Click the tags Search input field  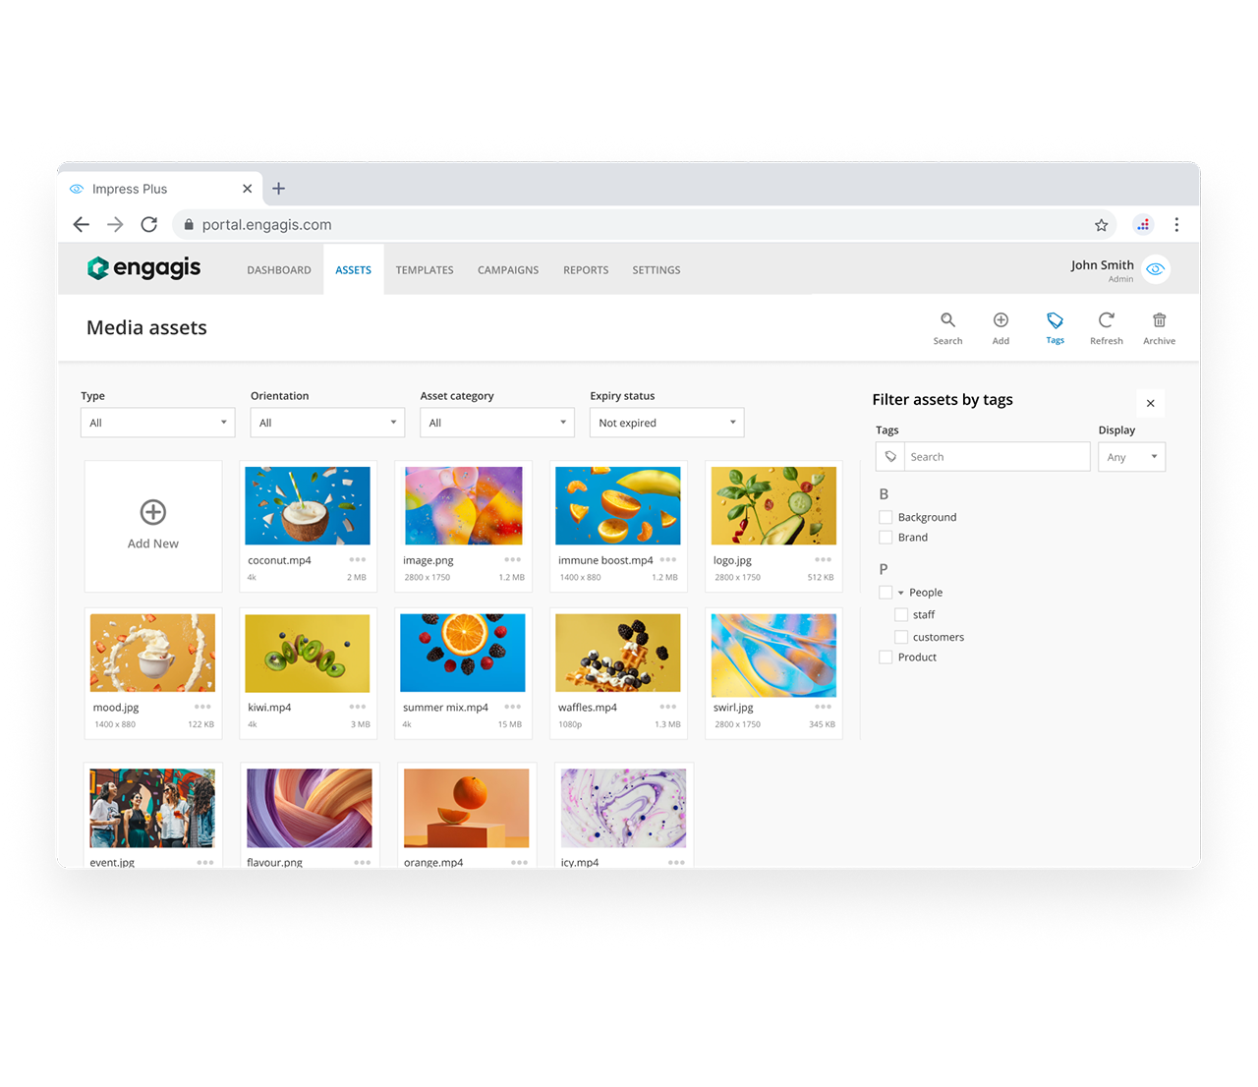pyautogui.click(x=996, y=457)
